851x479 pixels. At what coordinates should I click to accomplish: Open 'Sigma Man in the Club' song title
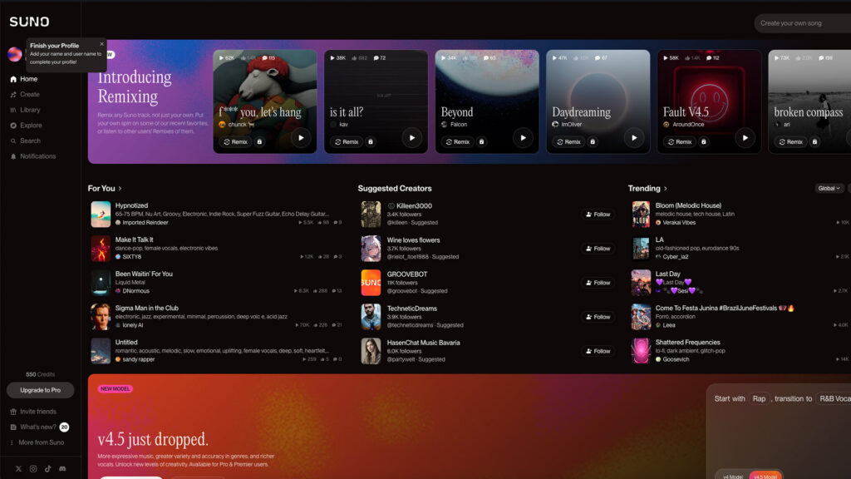[x=146, y=308]
